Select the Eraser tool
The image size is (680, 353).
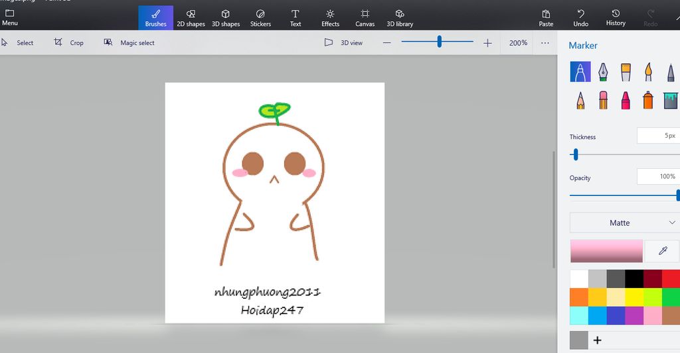603,101
